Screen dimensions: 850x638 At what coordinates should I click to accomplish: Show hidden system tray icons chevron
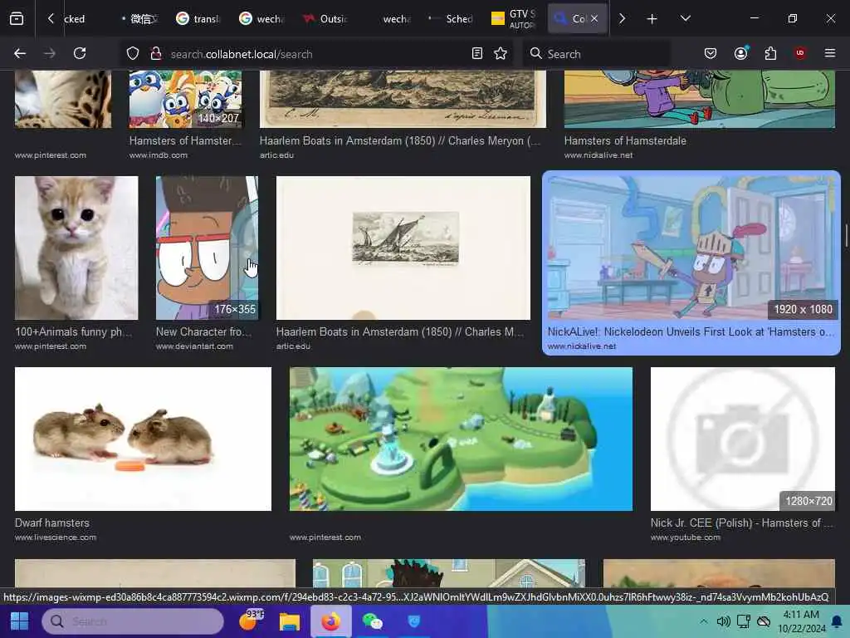703,621
